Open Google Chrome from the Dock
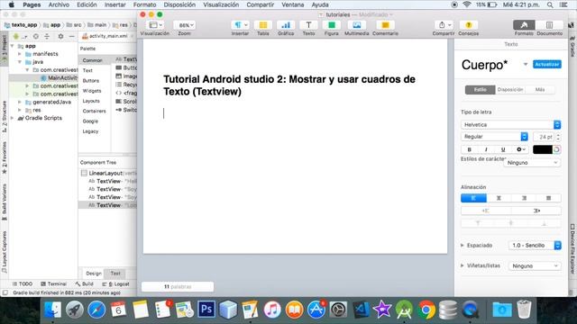The image size is (577, 324). click(x=426, y=310)
